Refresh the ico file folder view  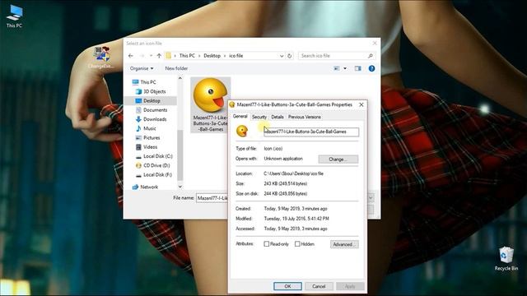[289, 56]
